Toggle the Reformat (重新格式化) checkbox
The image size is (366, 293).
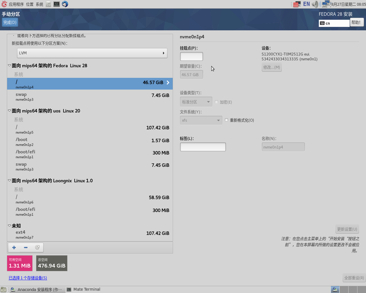click(x=226, y=120)
